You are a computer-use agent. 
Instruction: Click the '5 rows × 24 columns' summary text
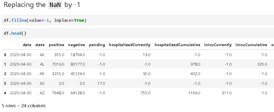[x=24, y=106]
